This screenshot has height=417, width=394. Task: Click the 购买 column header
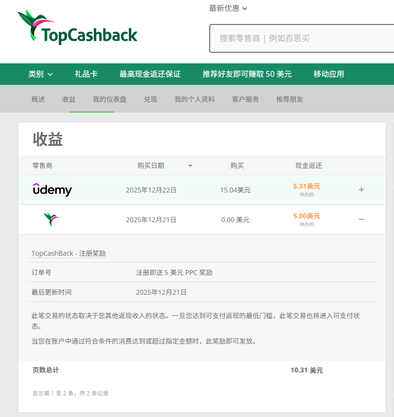(237, 166)
